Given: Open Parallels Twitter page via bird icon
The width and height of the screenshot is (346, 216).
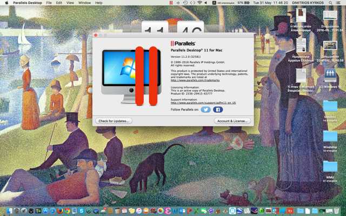Looking at the screenshot, I should [205, 110].
